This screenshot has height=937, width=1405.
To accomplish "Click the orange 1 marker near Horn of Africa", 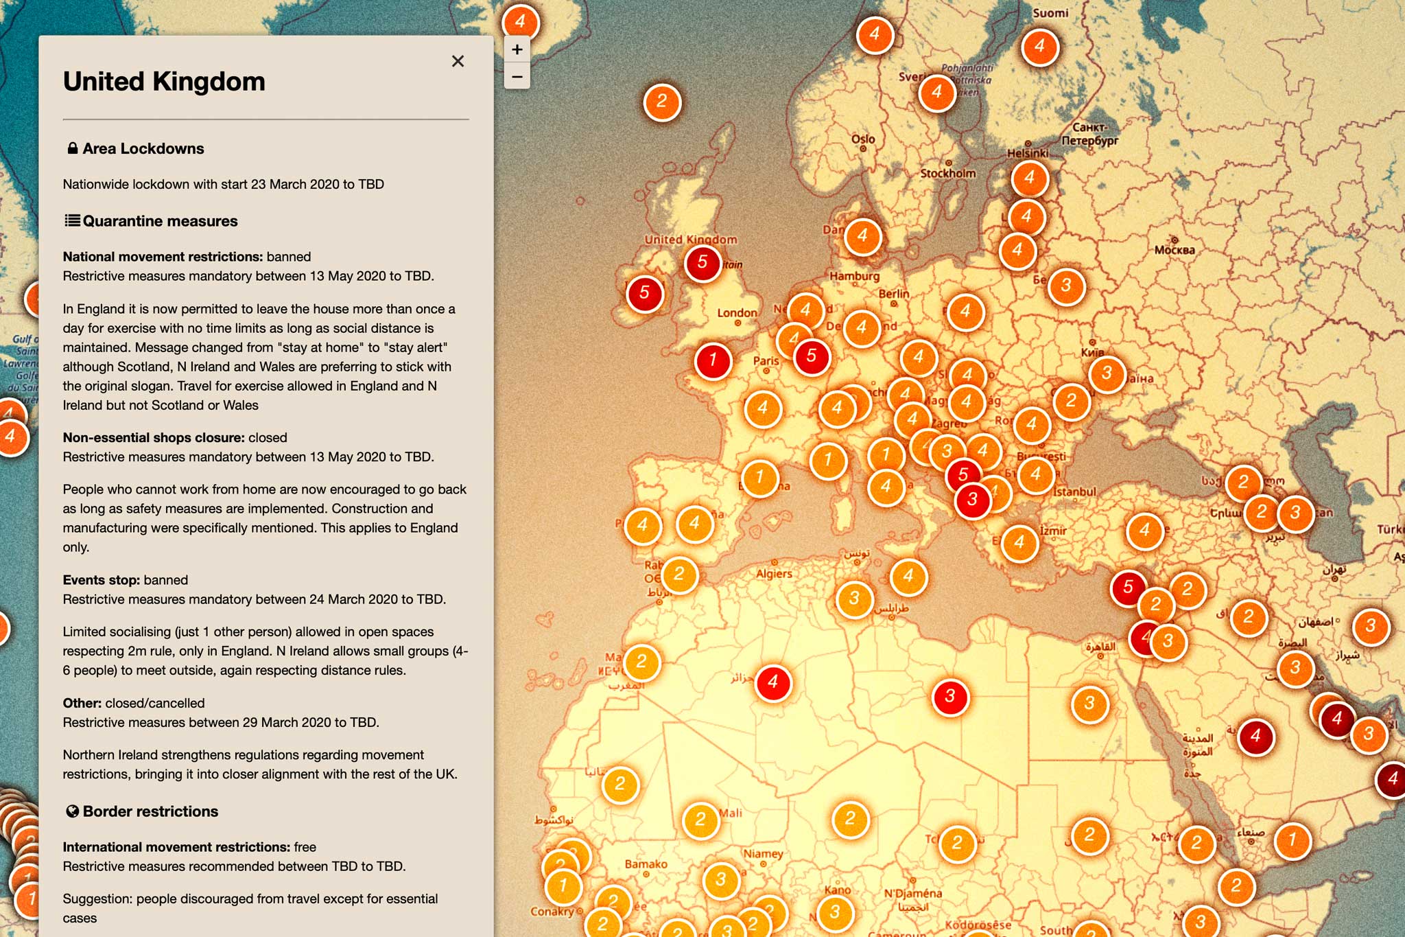I will 1292,840.
